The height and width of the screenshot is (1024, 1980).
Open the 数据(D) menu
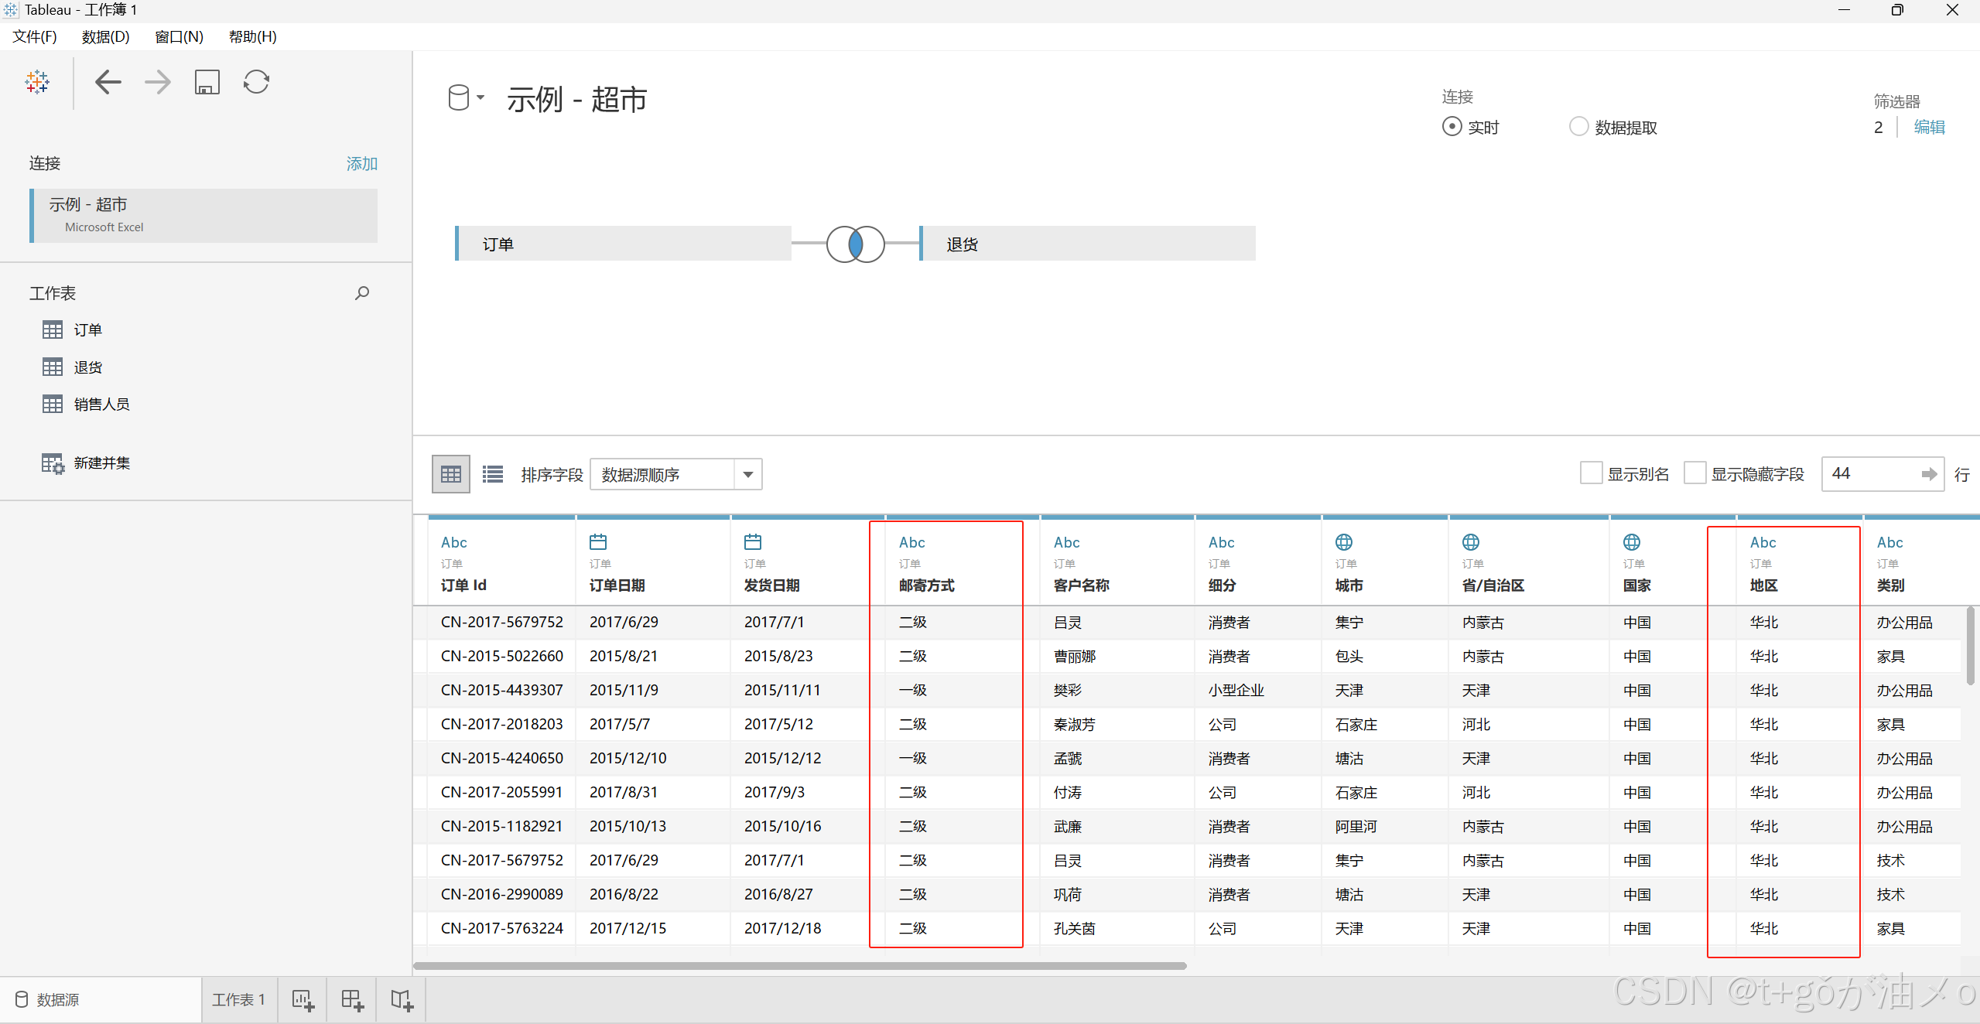tap(105, 36)
